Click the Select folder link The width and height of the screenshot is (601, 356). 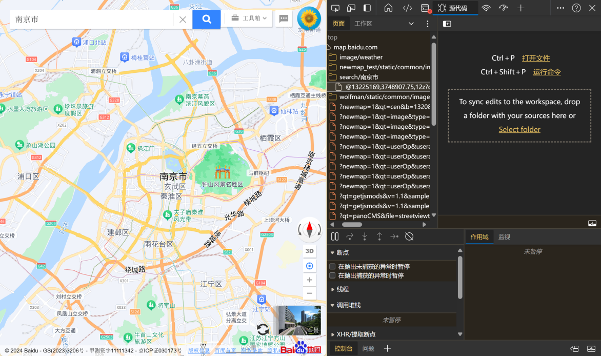519,130
